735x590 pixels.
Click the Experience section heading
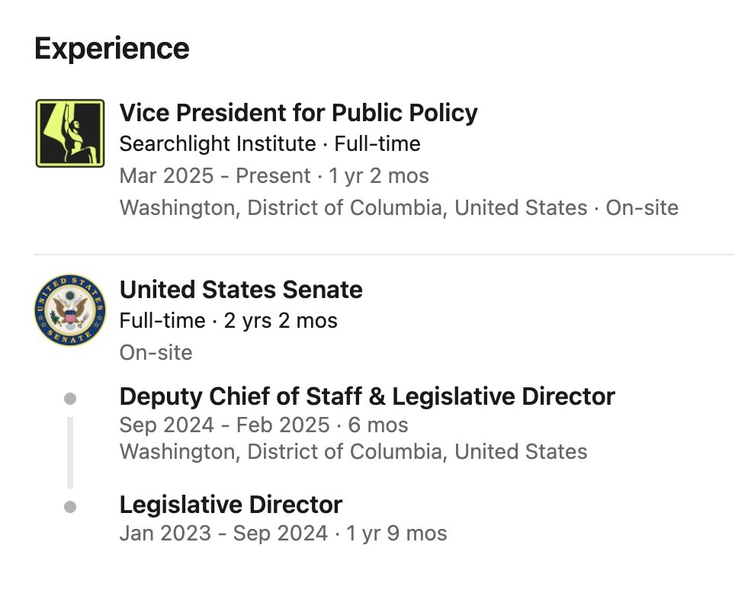pyautogui.click(x=112, y=49)
